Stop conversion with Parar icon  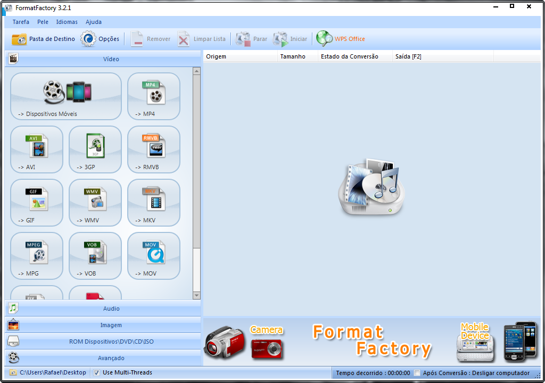(243, 39)
